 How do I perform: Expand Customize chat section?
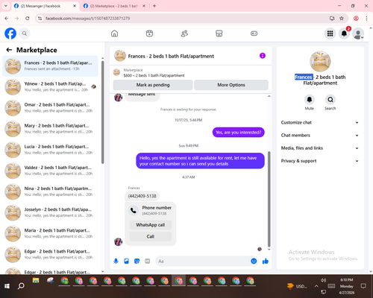(320, 122)
